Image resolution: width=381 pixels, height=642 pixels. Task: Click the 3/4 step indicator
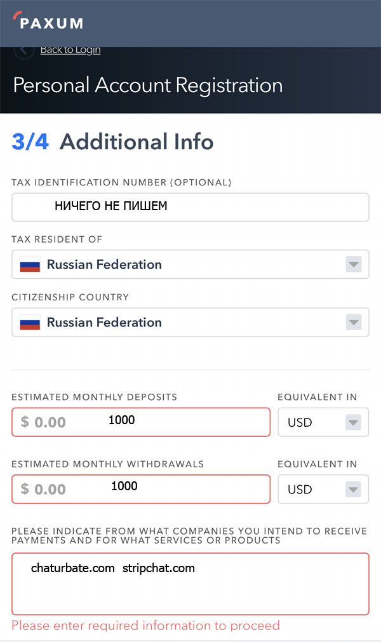30,142
